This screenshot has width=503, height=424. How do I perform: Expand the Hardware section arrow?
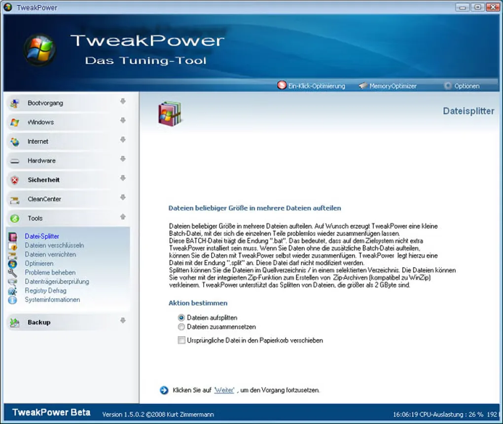123,159
